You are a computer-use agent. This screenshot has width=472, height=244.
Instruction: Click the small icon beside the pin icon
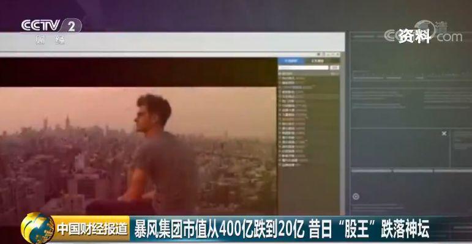tap(324, 54)
